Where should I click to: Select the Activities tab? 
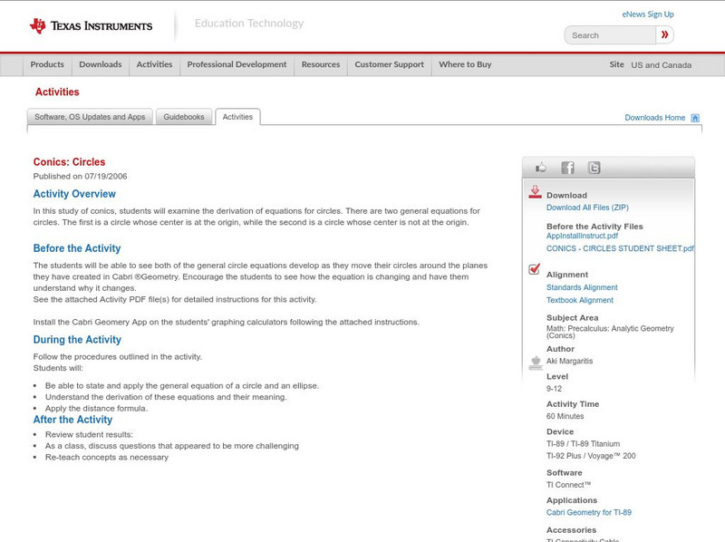pos(237,117)
